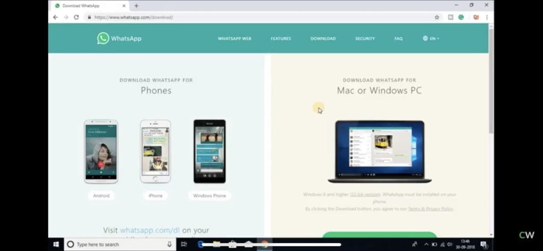The height and width of the screenshot is (251, 543).
Task: Click the Android phone image
Action: point(101,151)
